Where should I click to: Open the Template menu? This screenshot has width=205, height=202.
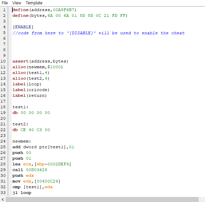click(x=34, y=3)
